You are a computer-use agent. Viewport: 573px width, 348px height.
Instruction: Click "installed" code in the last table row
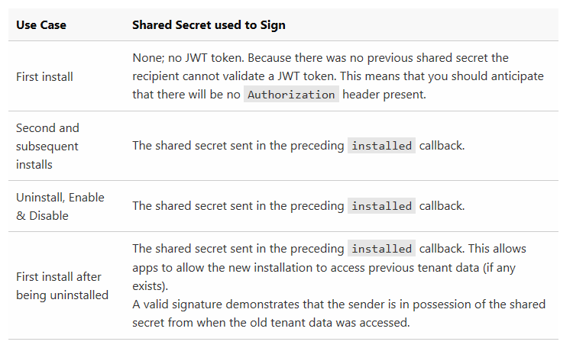tap(381, 249)
